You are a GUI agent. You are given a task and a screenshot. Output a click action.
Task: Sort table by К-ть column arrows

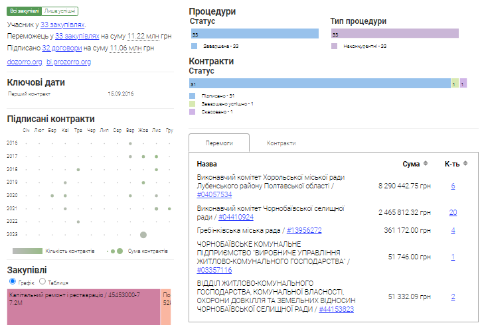coord(465,163)
